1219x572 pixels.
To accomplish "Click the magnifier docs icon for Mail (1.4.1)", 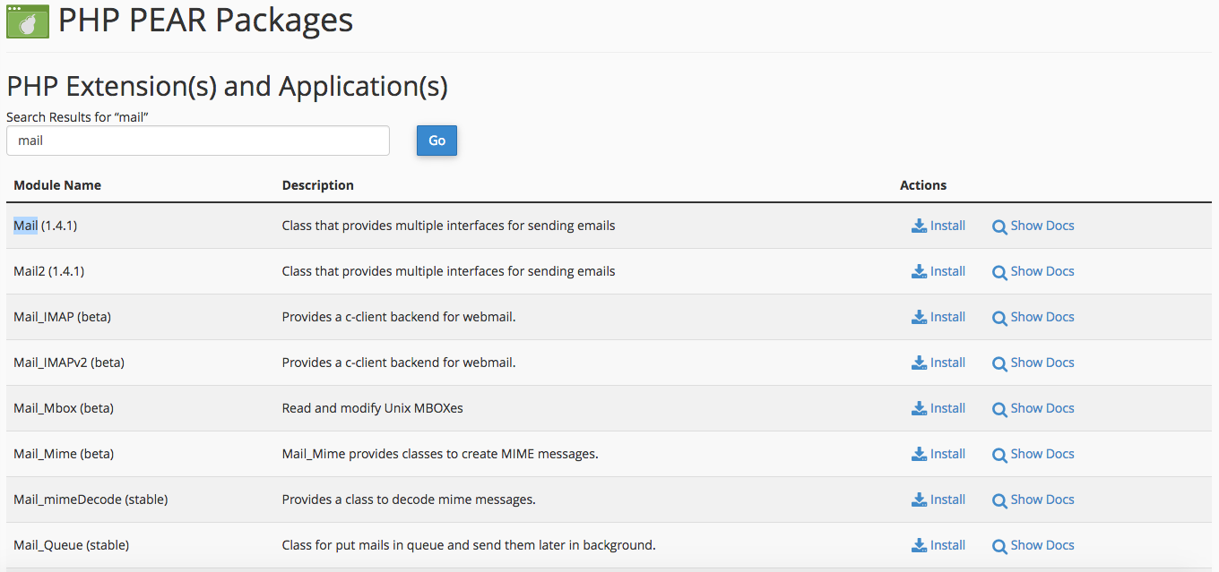I will pos(999,226).
